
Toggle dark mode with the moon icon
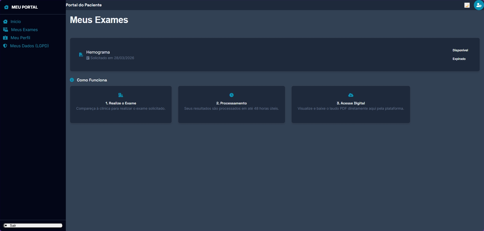point(467,5)
